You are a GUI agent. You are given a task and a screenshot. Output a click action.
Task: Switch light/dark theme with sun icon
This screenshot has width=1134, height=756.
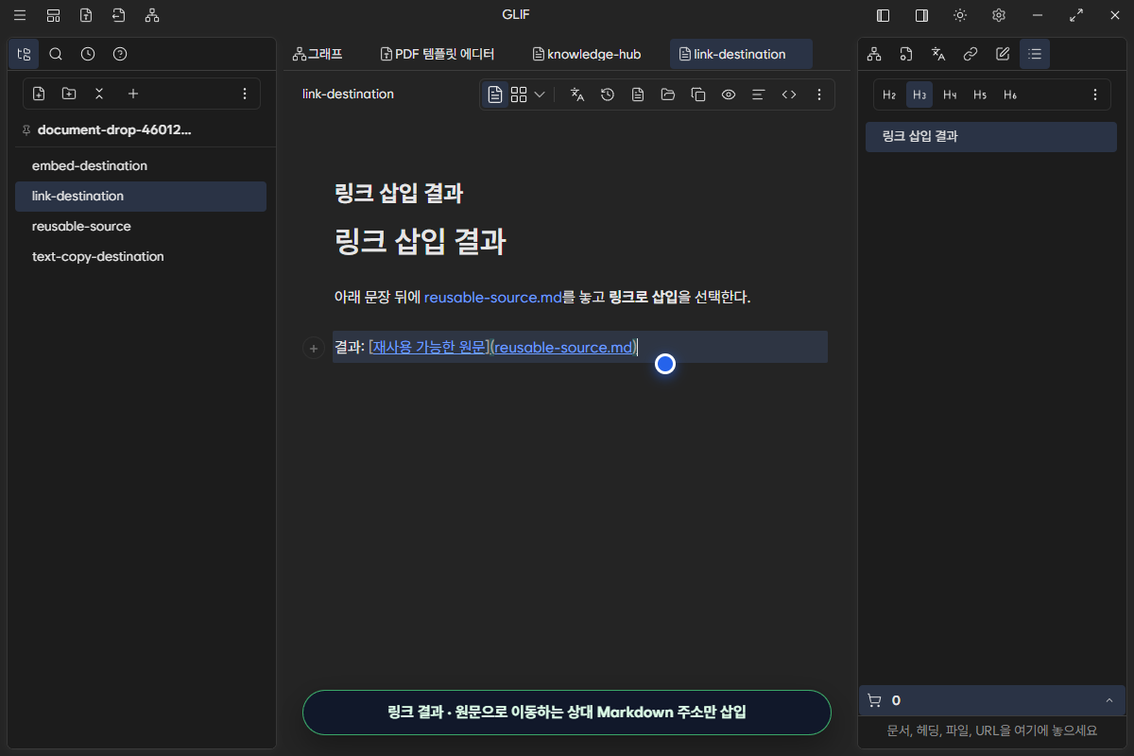pyautogui.click(x=960, y=15)
